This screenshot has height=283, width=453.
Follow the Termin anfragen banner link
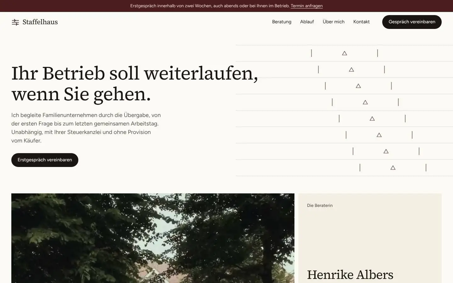tap(307, 6)
